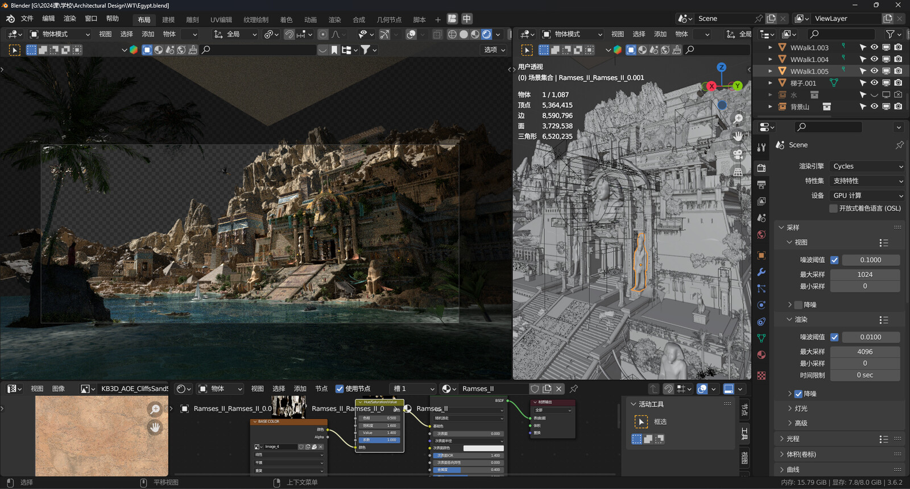Viewport: 910px width, 489px height.
Task: Toggle viewport noise threshold checkbox
Action: pos(834,260)
